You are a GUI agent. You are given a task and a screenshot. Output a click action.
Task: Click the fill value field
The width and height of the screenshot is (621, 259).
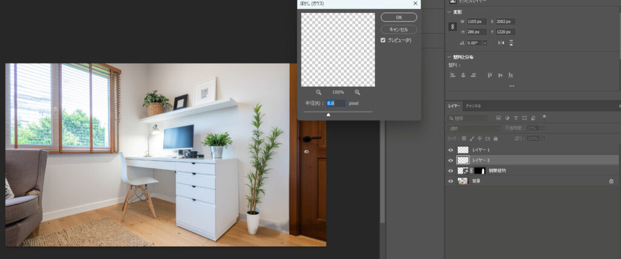(x=534, y=139)
